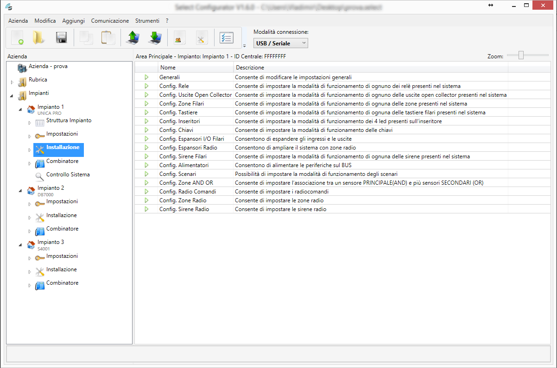This screenshot has height=368, width=557.
Task: Click the house icon of Impianto 2
Action: (x=31, y=190)
